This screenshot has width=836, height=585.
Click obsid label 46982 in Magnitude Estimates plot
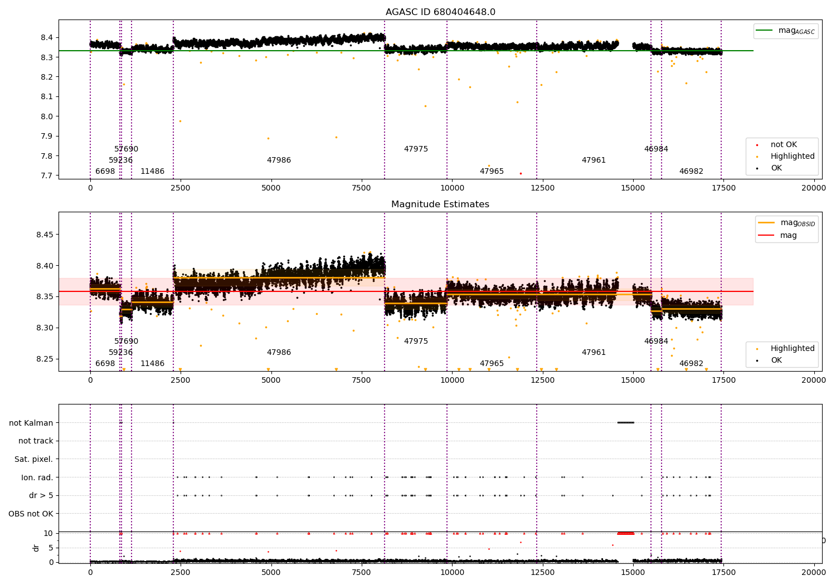coord(692,364)
